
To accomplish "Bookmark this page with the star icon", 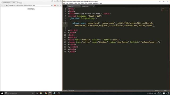I will tap(52, 5).
